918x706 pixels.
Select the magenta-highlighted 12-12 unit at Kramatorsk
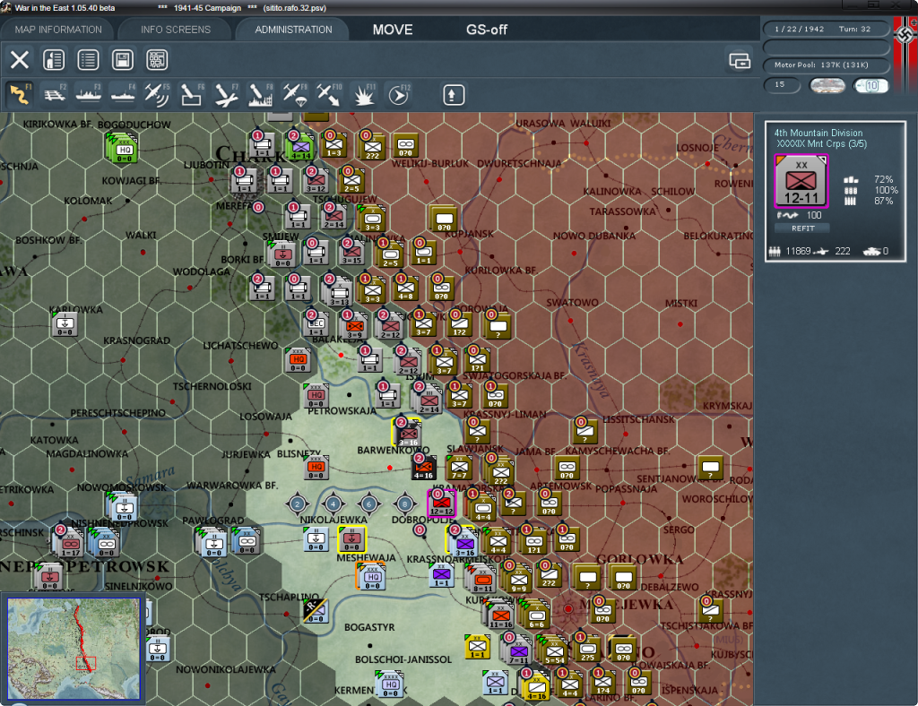pyautogui.click(x=441, y=503)
